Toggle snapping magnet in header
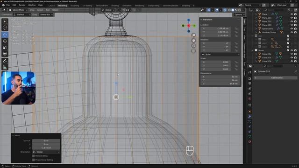The height and width of the screenshot is (168, 299). pyautogui.click(x=124, y=10)
